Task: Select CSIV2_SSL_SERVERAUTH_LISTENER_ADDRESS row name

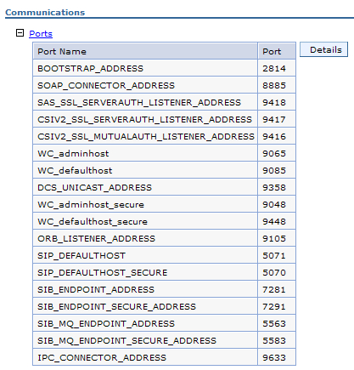Action: tap(144, 119)
